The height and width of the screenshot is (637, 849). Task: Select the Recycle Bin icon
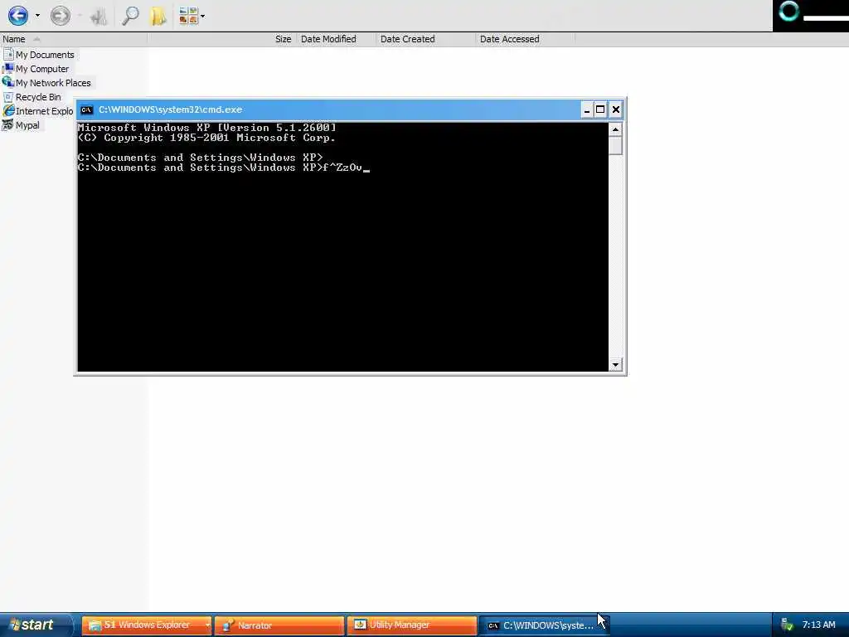(8, 97)
